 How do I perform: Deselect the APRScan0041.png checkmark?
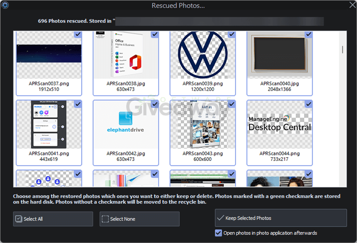(78, 104)
